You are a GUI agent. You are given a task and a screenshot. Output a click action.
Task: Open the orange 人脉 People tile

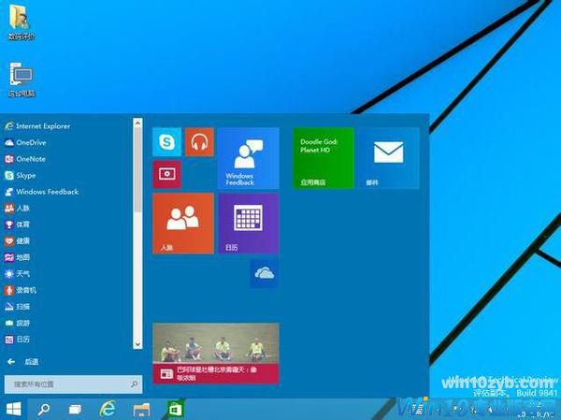pyautogui.click(x=183, y=224)
